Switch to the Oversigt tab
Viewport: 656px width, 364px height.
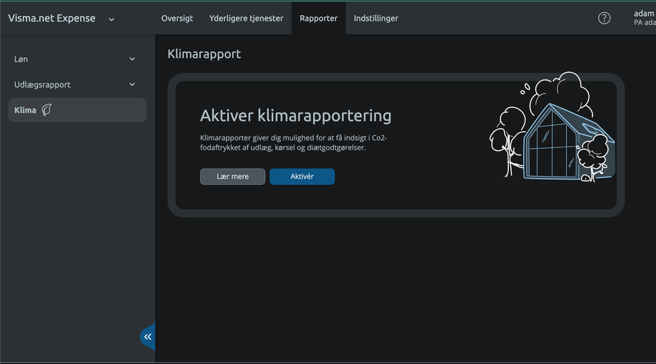(177, 18)
